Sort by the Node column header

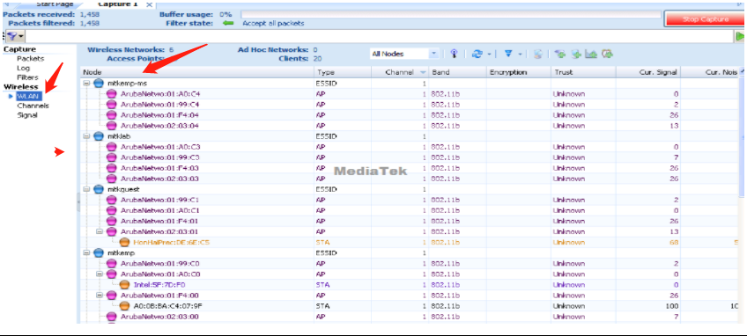(x=196, y=72)
